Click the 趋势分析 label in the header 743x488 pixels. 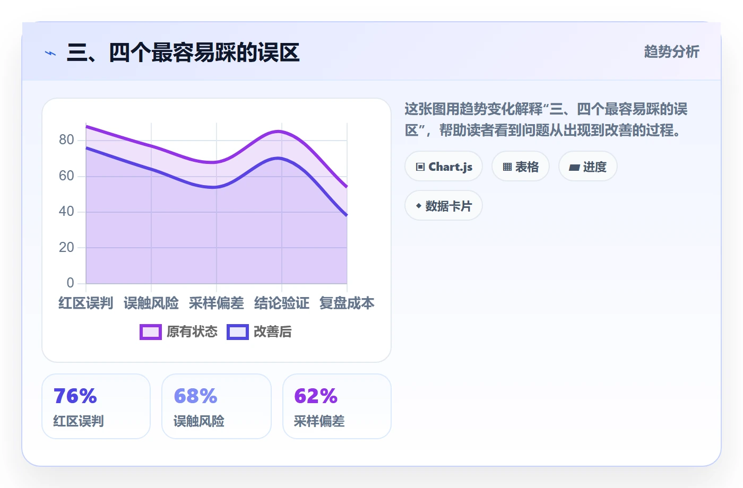pos(672,52)
